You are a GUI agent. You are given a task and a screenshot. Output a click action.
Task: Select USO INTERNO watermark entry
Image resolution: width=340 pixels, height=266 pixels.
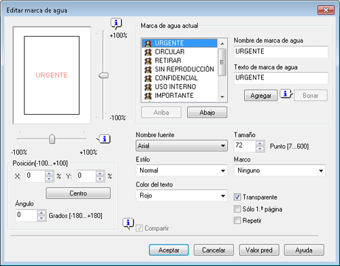point(180,87)
